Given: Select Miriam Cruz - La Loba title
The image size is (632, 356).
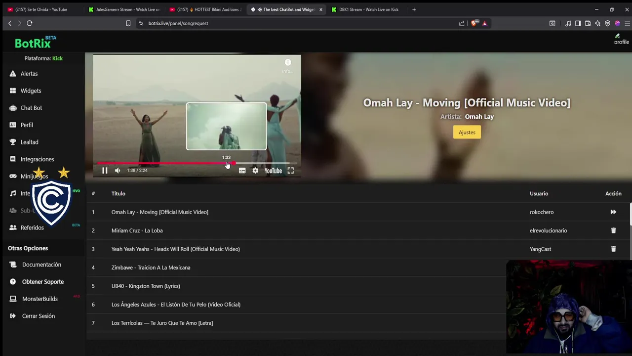Looking at the screenshot, I should click(x=137, y=230).
